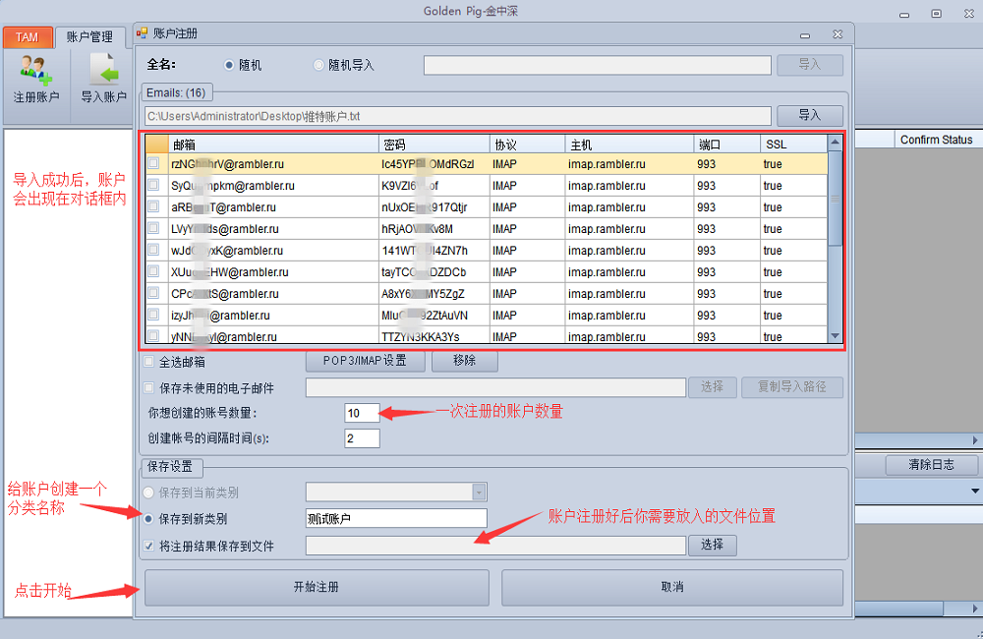Click the password cell TTZYN3KKA3Ys
Image resolution: width=983 pixels, height=639 pixels.
[x=434, y=335]
